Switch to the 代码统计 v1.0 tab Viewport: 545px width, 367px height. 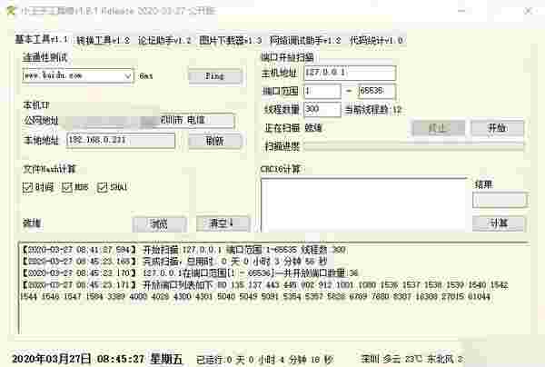pos(376,40)
